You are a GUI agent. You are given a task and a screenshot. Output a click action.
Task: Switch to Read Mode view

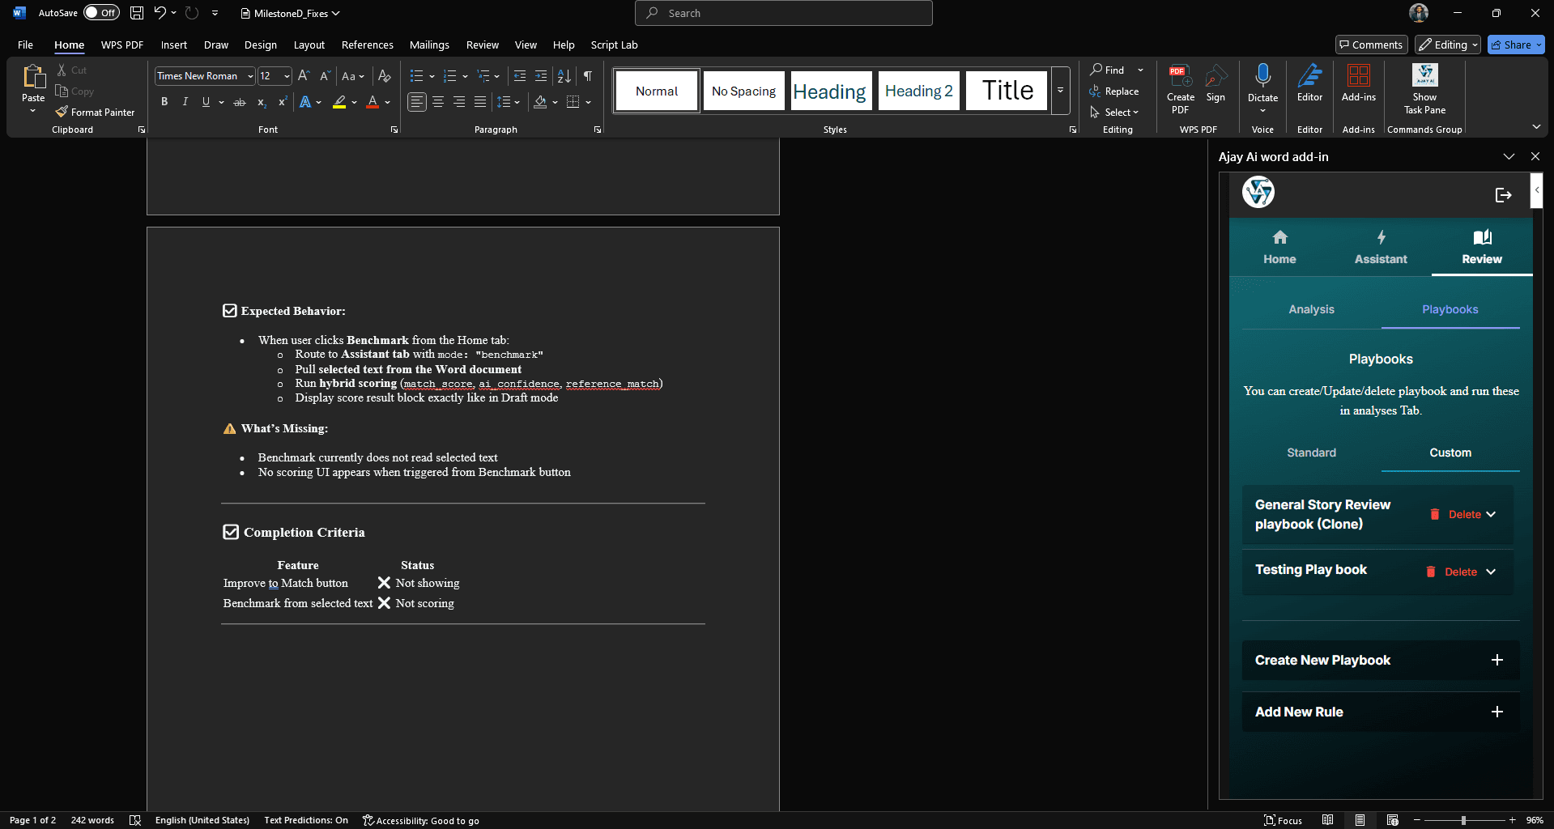tap(1327, 820)
